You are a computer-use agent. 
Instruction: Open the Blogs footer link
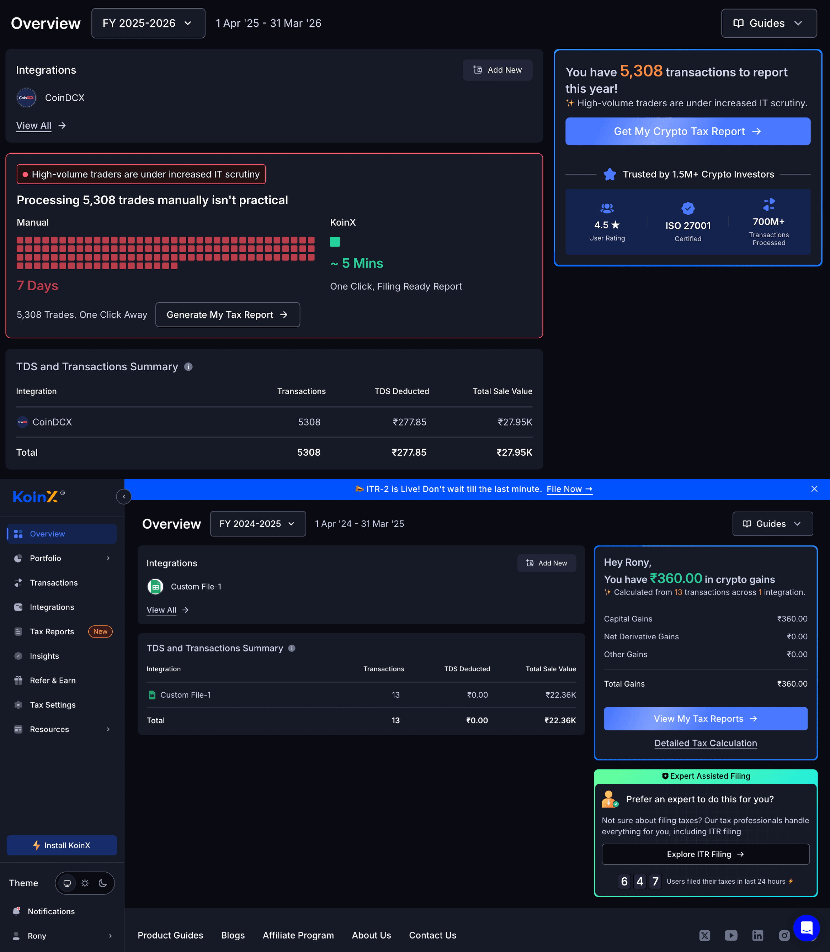pyautogui.click(x=233, y=935)
